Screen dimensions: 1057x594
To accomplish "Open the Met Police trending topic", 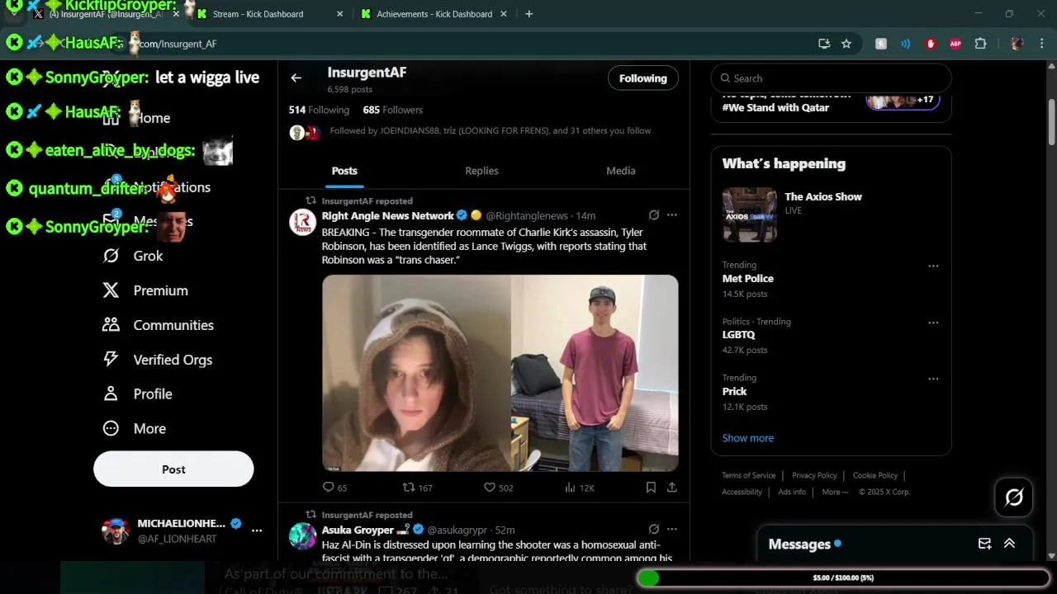I will click(747, 279).
